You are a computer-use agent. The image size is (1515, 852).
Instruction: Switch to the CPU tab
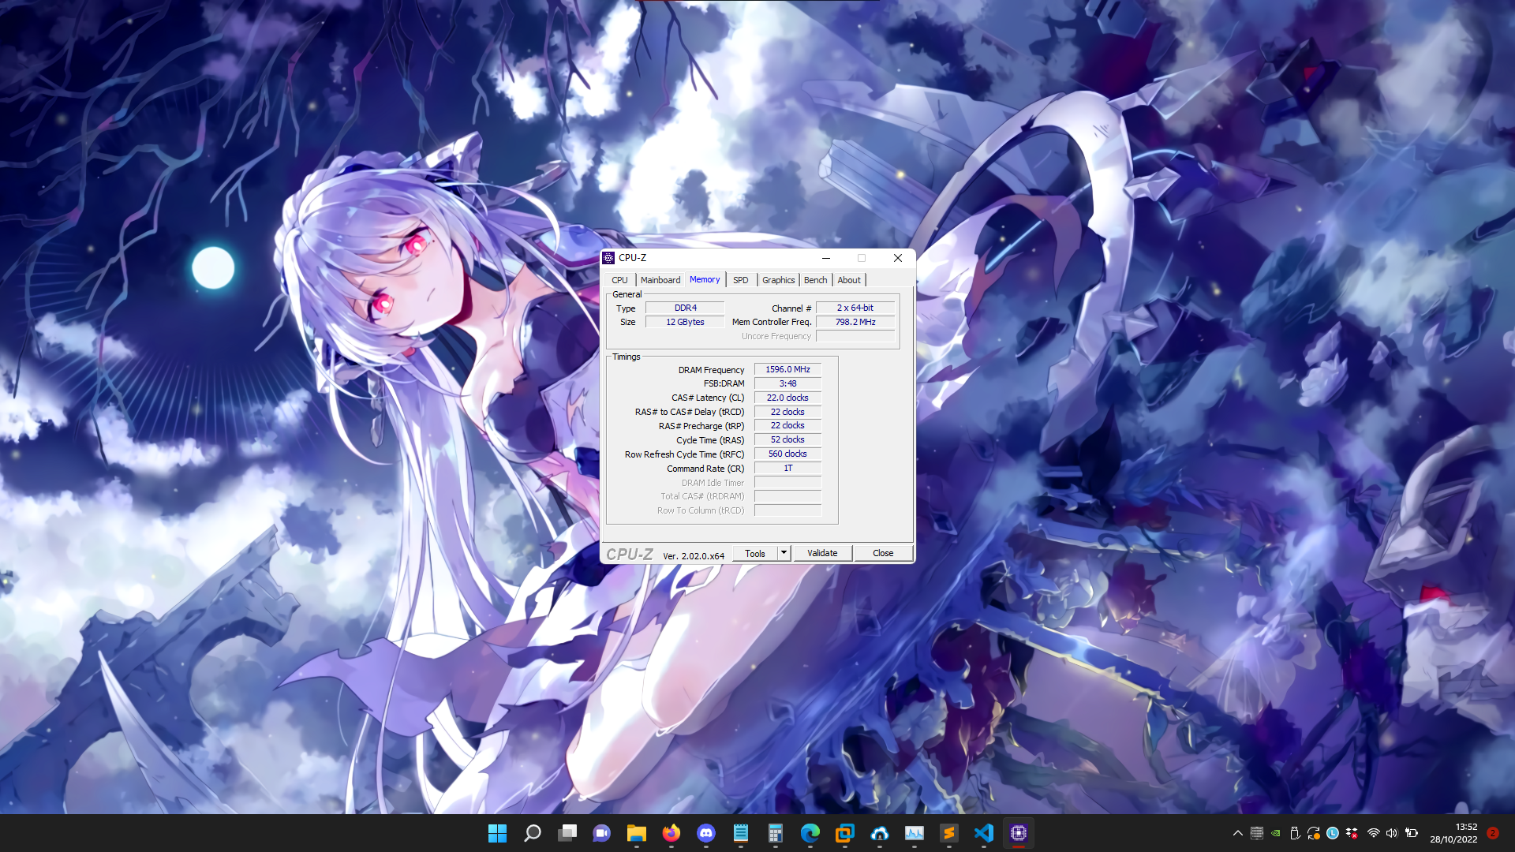point(619,280)
